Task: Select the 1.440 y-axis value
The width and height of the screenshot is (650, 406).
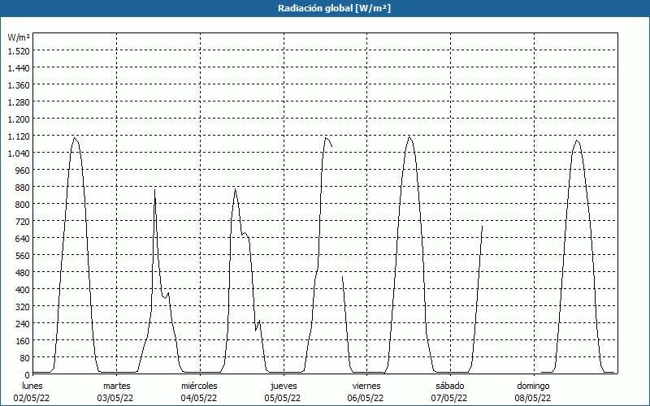Action: 19,67
